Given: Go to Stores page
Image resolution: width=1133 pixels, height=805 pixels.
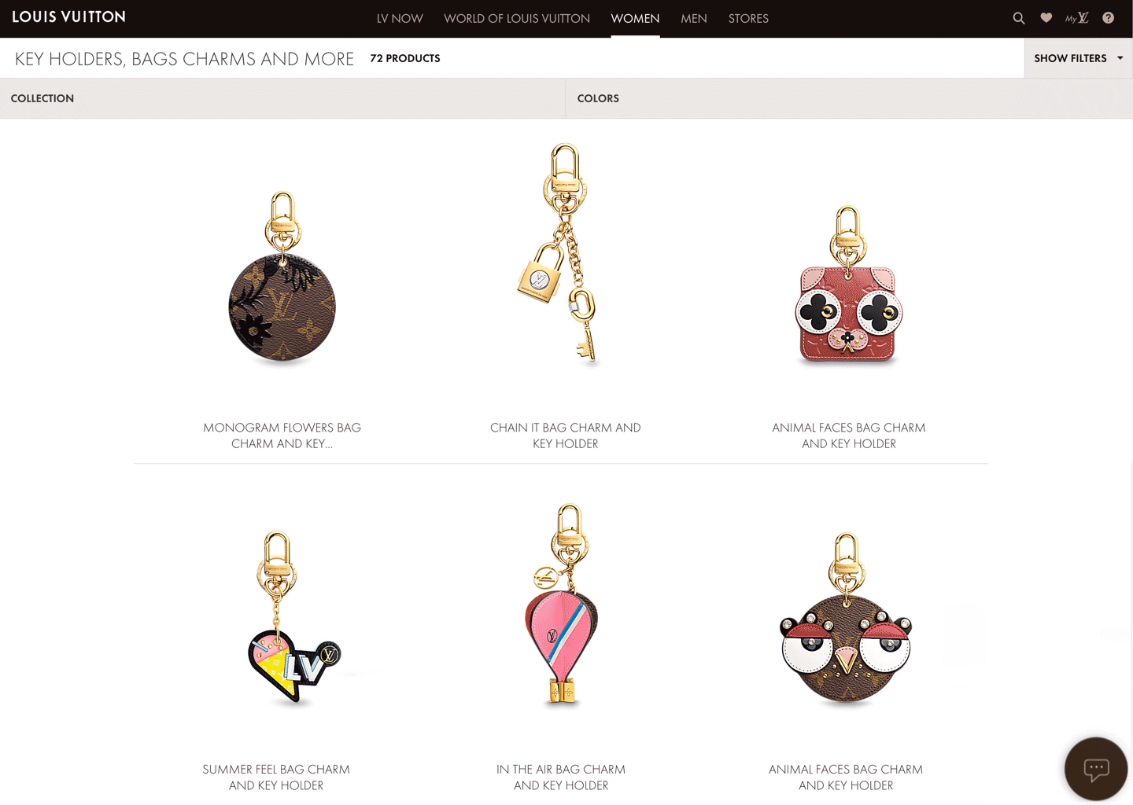Looking at the screenshot, I should 748,18.
